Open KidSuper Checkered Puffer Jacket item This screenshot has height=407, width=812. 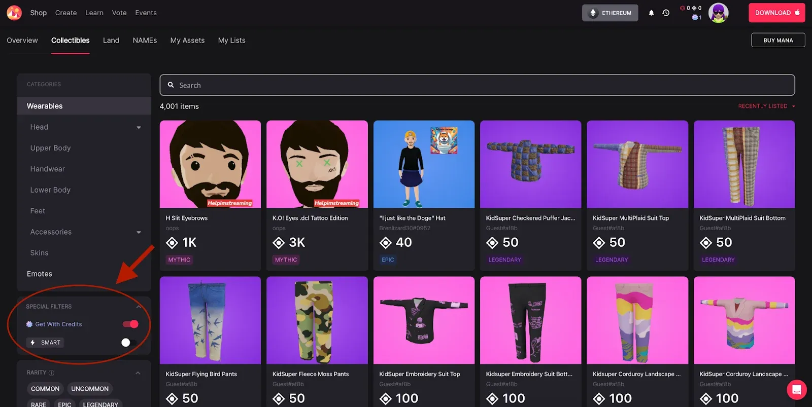coord(531,195)
